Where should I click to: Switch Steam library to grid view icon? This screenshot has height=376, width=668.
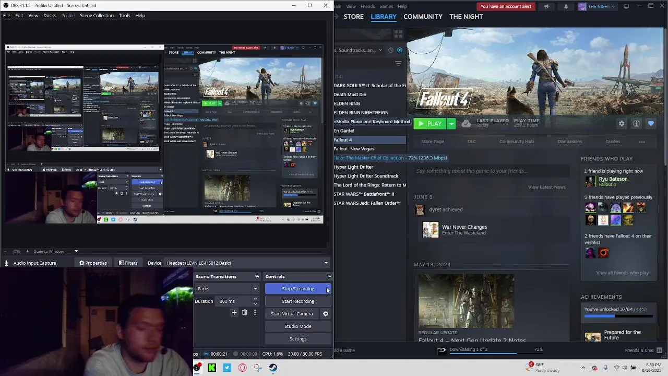pyautogui.click(x=398, y=34)
